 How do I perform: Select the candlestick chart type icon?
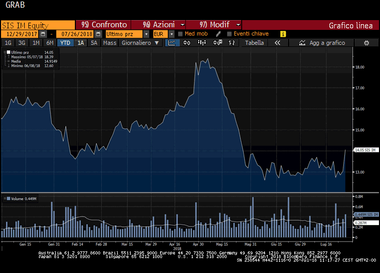tap(187, 43)
